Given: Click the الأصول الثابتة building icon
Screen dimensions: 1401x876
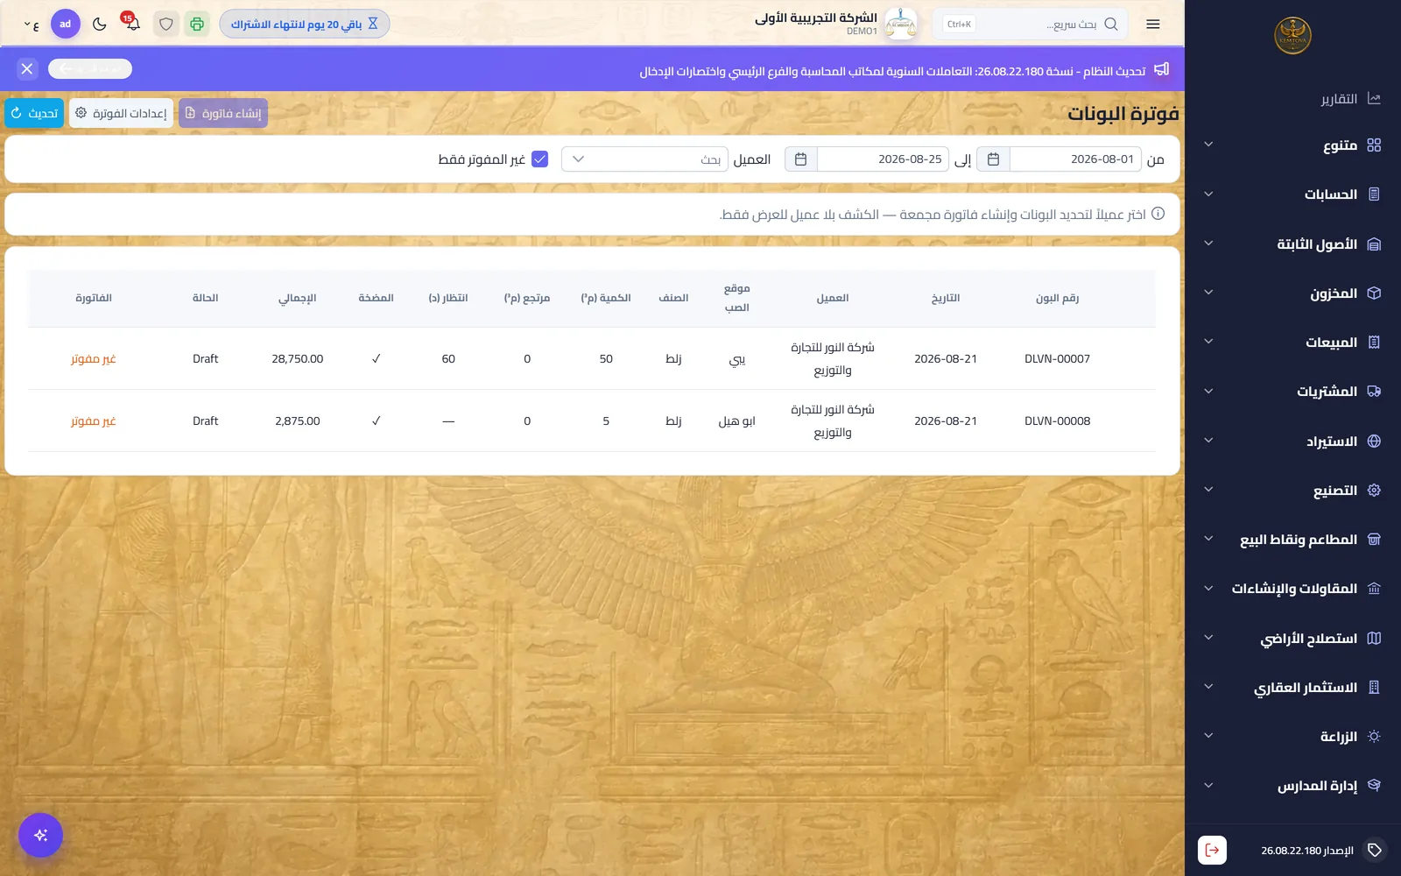Looking at the screenshot, I should coord(1374,244).
